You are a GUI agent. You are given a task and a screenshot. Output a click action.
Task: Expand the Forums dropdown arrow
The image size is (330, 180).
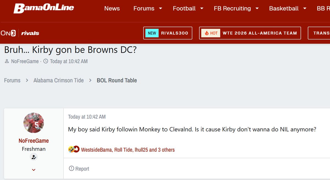[161, 9]
